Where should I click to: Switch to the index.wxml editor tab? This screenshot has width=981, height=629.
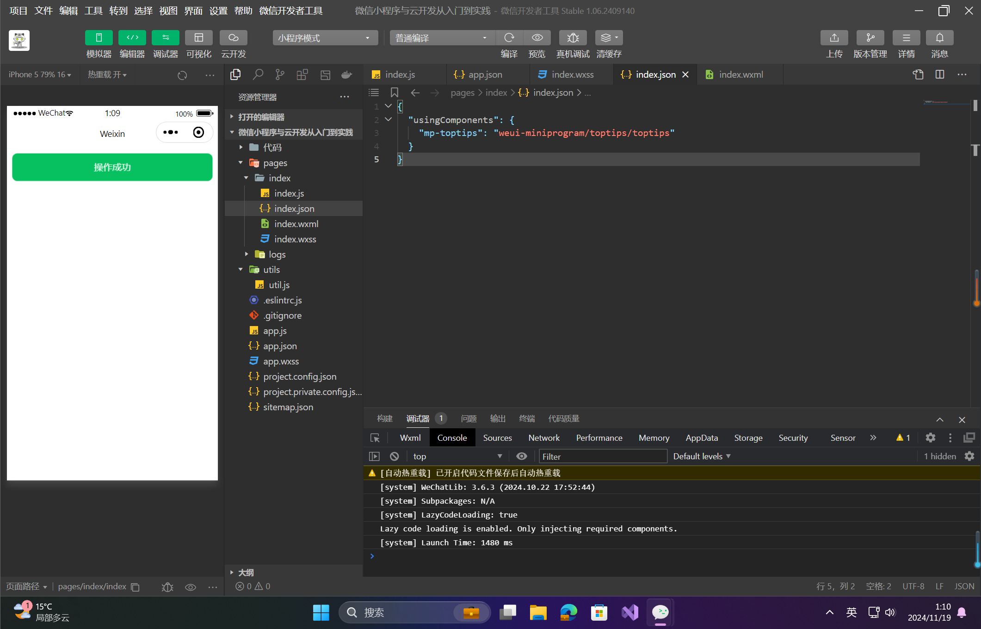(x=740, y=74)
